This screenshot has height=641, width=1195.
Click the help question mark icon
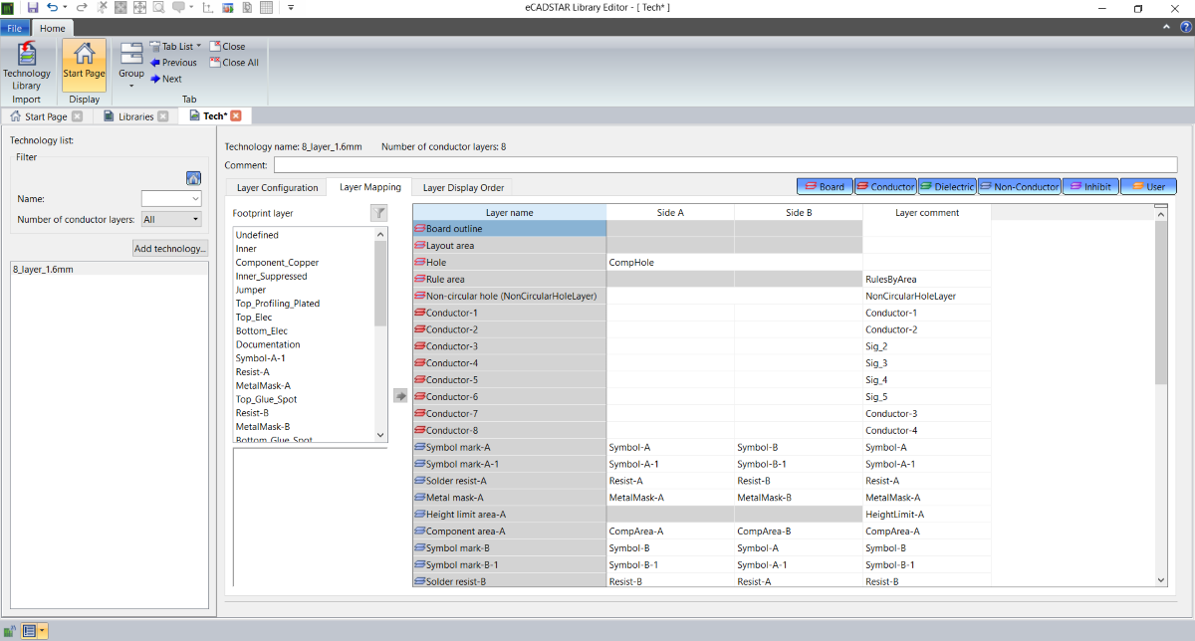click(1186, 28)
